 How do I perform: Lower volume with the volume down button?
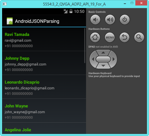[x=95, y=20]
